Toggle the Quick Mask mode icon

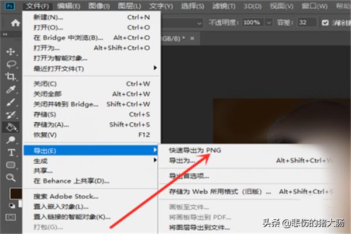click(x=11, y=217)
